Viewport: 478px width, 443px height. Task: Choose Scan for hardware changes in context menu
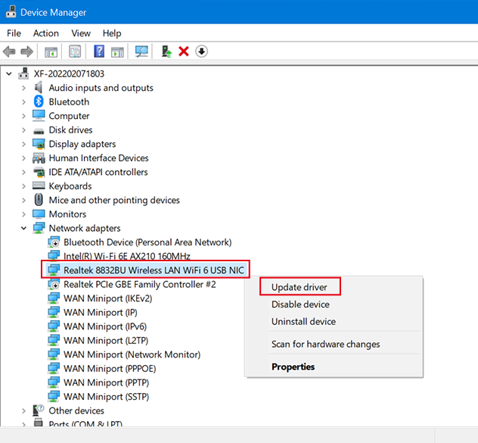pyautogui.click(x=325, y=344)
